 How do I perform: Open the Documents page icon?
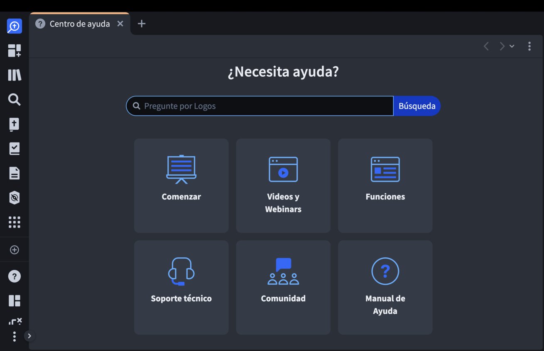tap(15, 173)
